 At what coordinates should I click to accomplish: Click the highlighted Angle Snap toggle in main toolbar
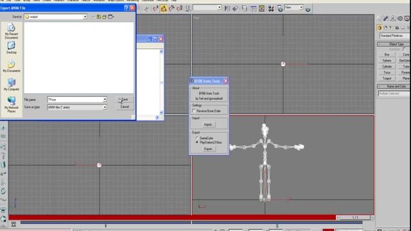tap(164, 8)
